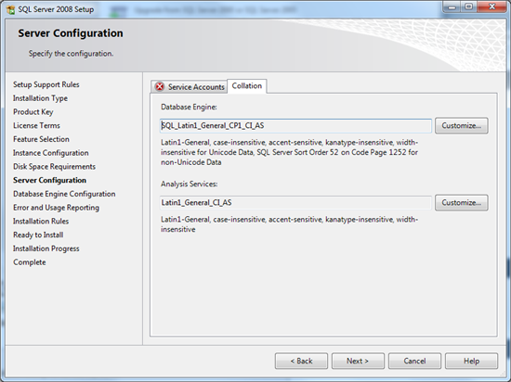Viewport: 511px width, 382px height.
Task: Select Setup Support Rules step
Action: (x=46, y=84)
